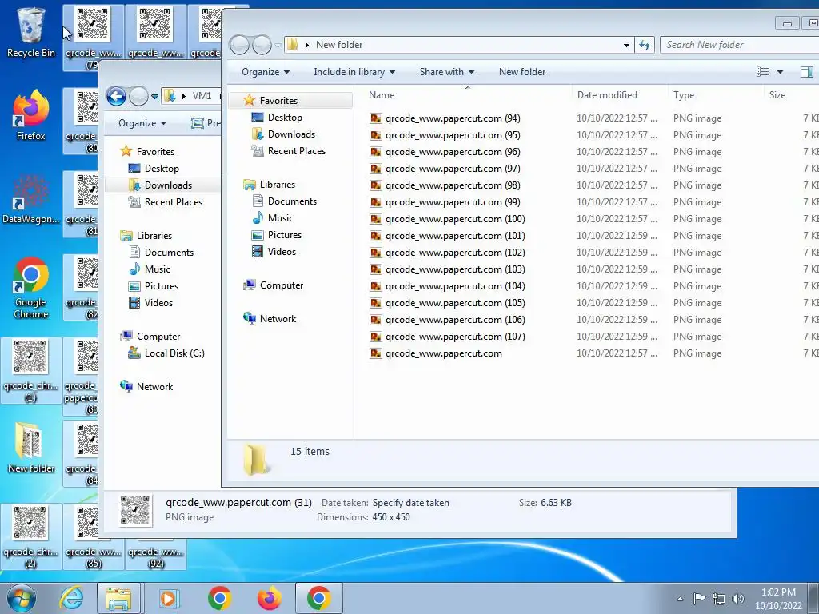
Task: Open Firefox from the taskbar
Action: pos(269,598)
